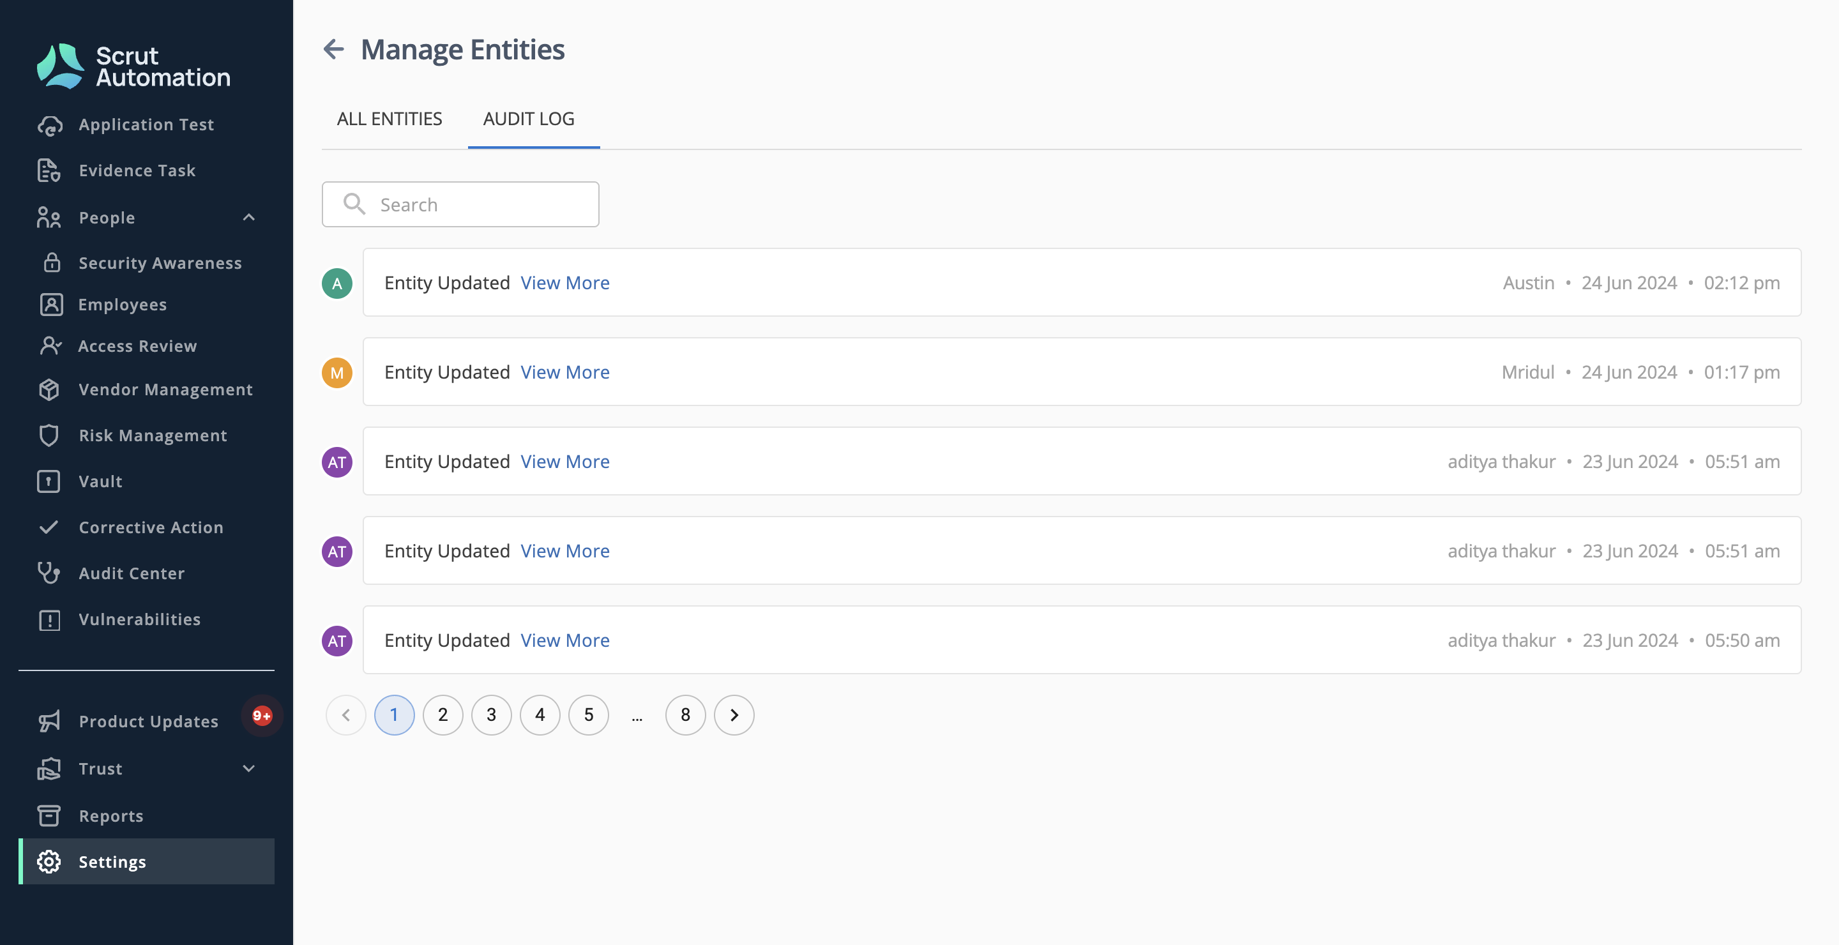Click the Evidence Task document icon
1839x945 pixels.
click(49, 170)
